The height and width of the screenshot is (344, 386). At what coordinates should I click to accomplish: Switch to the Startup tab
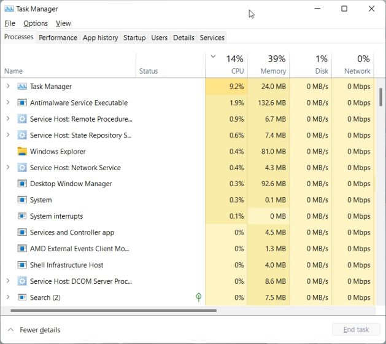click(x=134, y=37)
